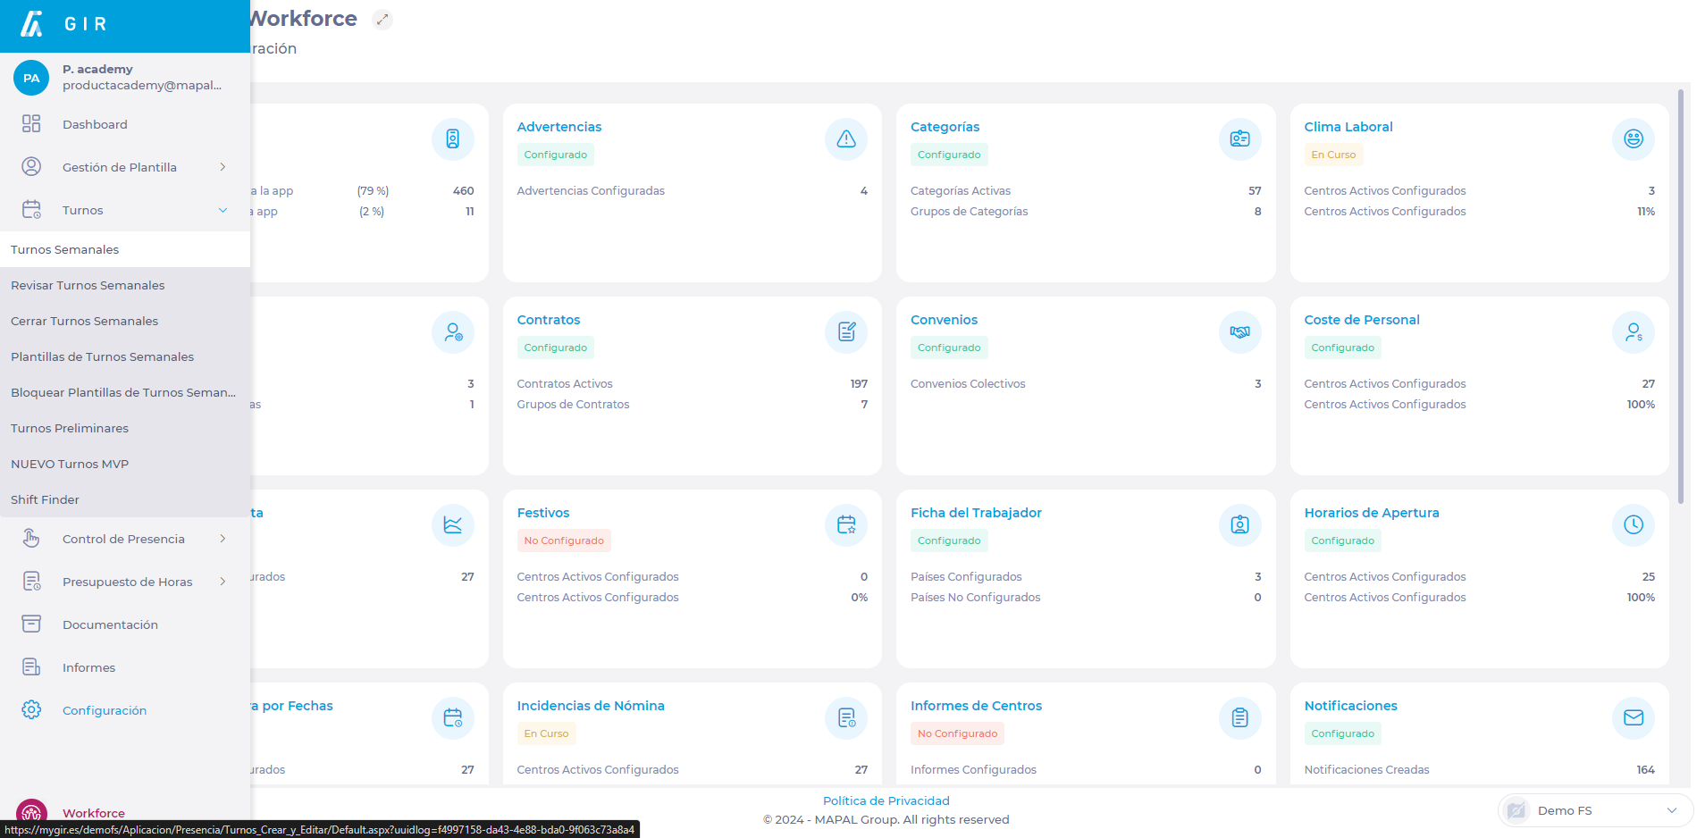Select the Horarios de Apertura clock icon
This screenshot has width=1705, height=838.
[1633, 525]
